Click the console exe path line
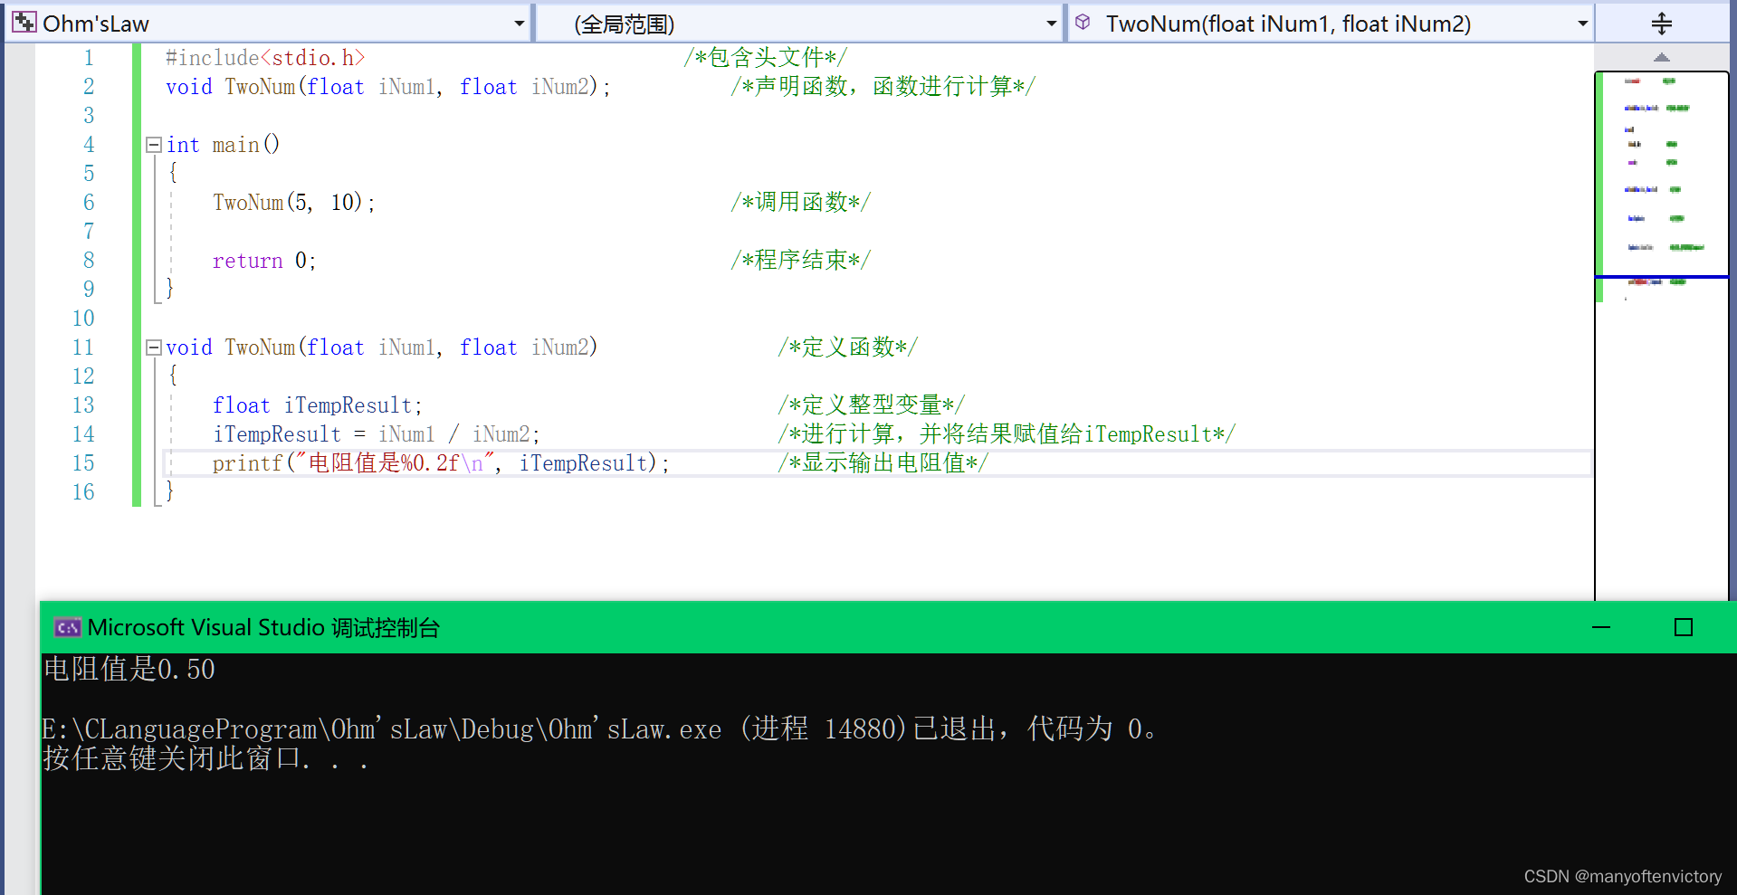 (x=600, y=728)
